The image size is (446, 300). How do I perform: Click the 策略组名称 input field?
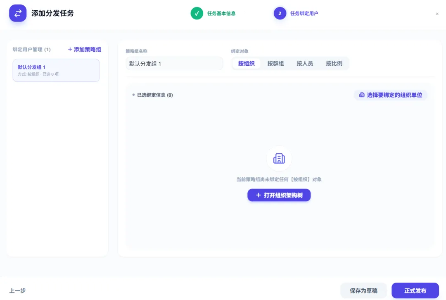pyautogui.click(x=174, y=64)
